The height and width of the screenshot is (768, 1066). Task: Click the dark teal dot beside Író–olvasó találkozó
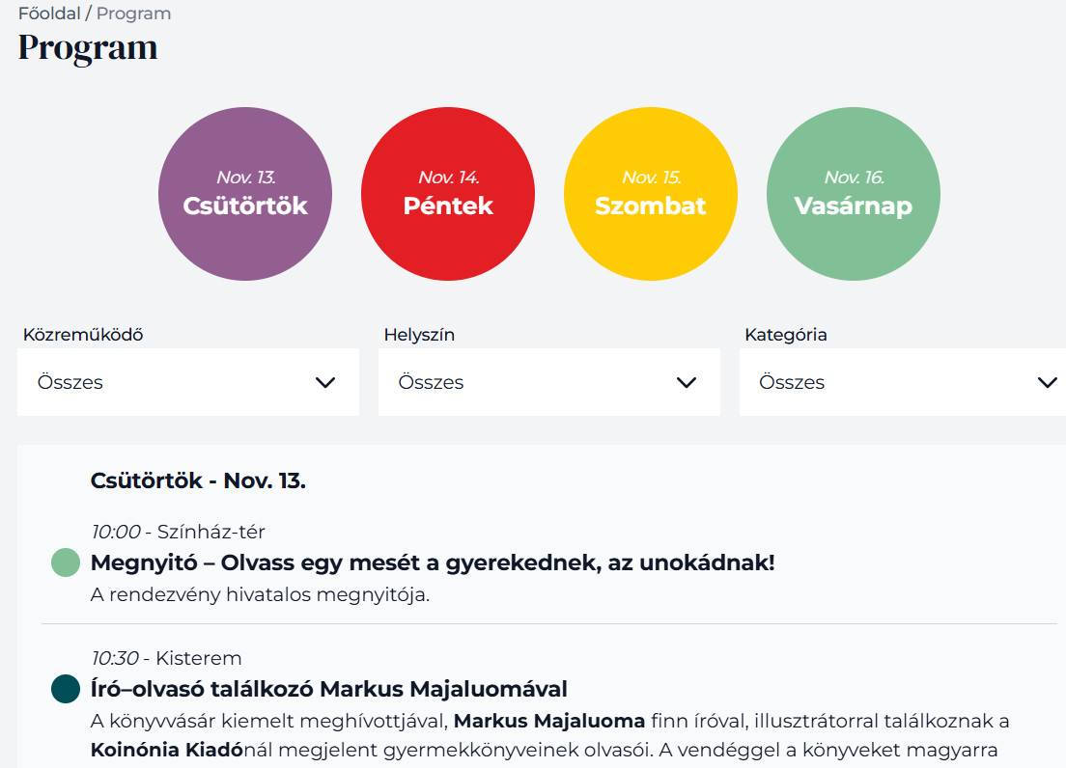(x=66, y=689)
